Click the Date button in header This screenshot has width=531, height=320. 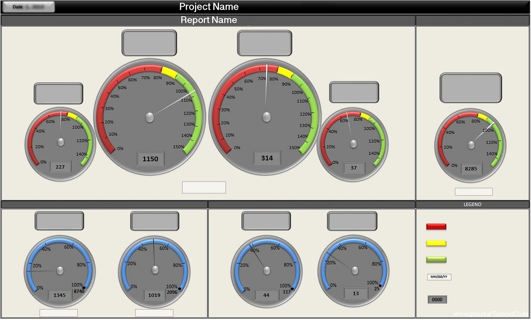coord(28,7)
